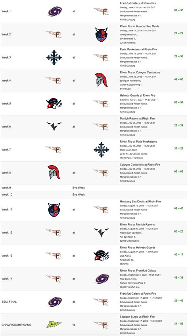Click 'Hamburg Sea Devils at Rhein Fire' title

140,201
